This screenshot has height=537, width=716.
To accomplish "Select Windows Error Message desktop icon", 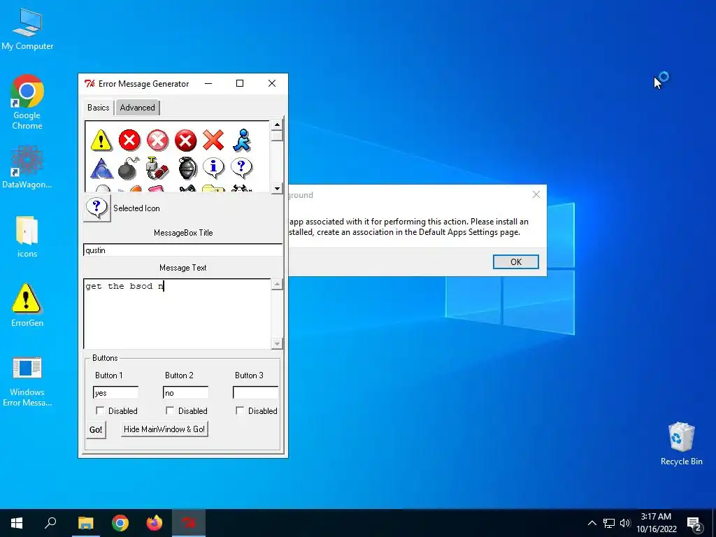I will point(27,381).
